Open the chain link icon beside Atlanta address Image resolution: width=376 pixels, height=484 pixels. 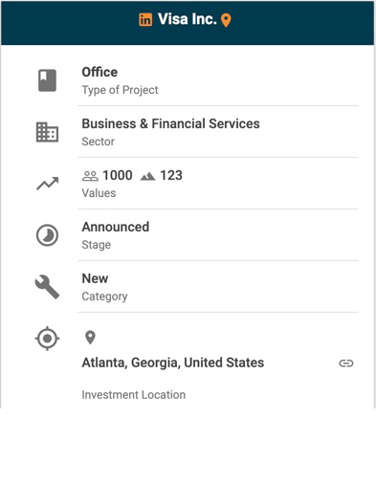(x=346, y=363)
